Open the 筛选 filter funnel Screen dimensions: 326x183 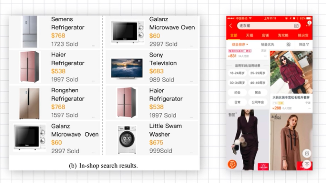(304, 44)
